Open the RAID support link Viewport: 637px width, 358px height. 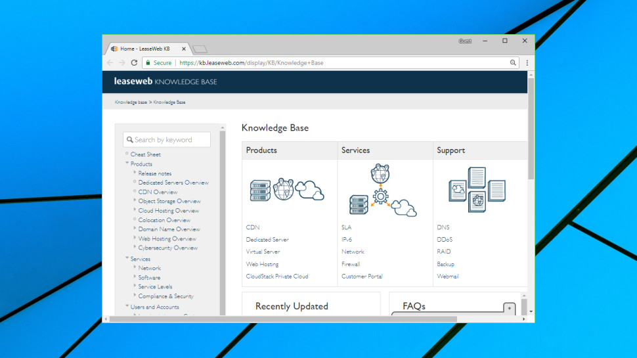(444, 252)
